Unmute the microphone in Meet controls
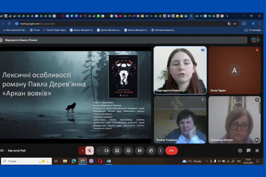266x177 pixels. coord(90,150)
